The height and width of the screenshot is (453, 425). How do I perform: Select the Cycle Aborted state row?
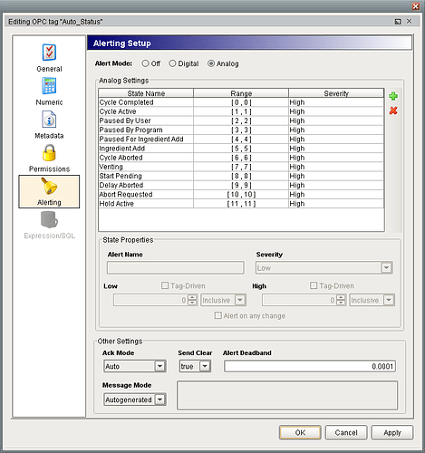pos(241,158)
